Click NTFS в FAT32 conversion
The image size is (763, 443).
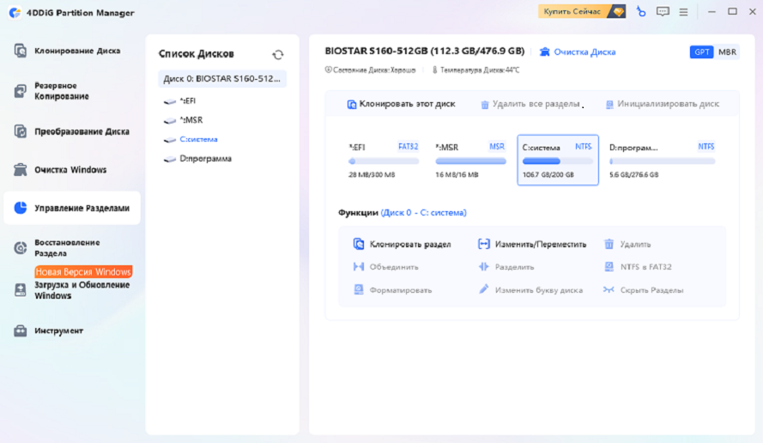coord(638,267)
